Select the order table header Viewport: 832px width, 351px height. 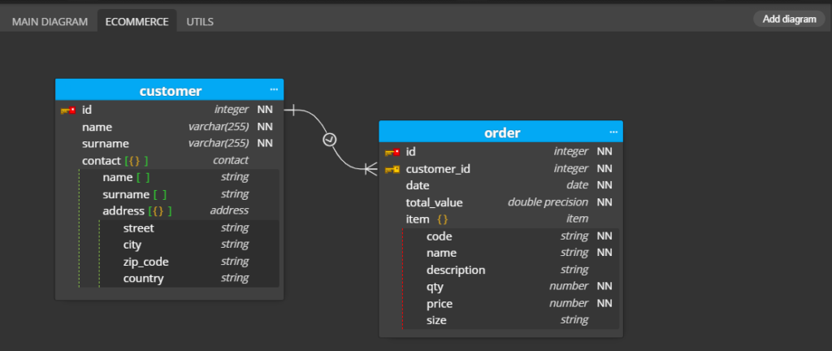pos(500,132)
